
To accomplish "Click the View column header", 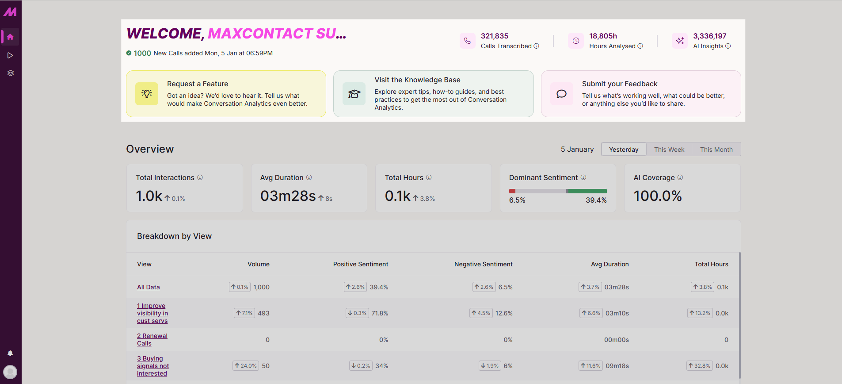I will [x=144, y=264].
